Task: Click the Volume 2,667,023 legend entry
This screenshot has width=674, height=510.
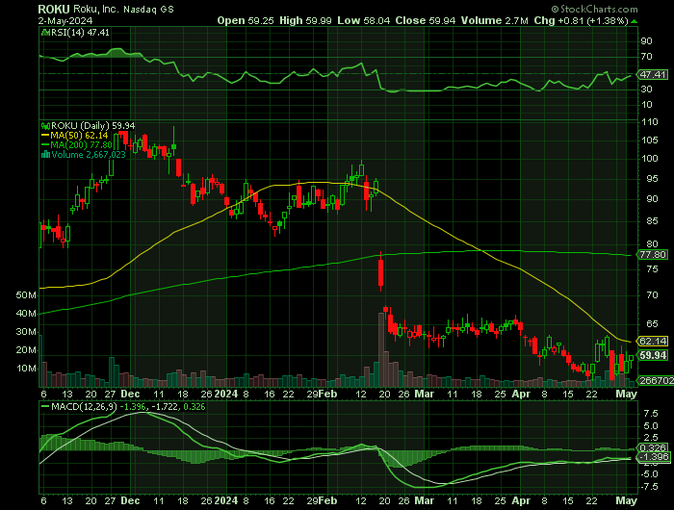Action: point(89,154)
